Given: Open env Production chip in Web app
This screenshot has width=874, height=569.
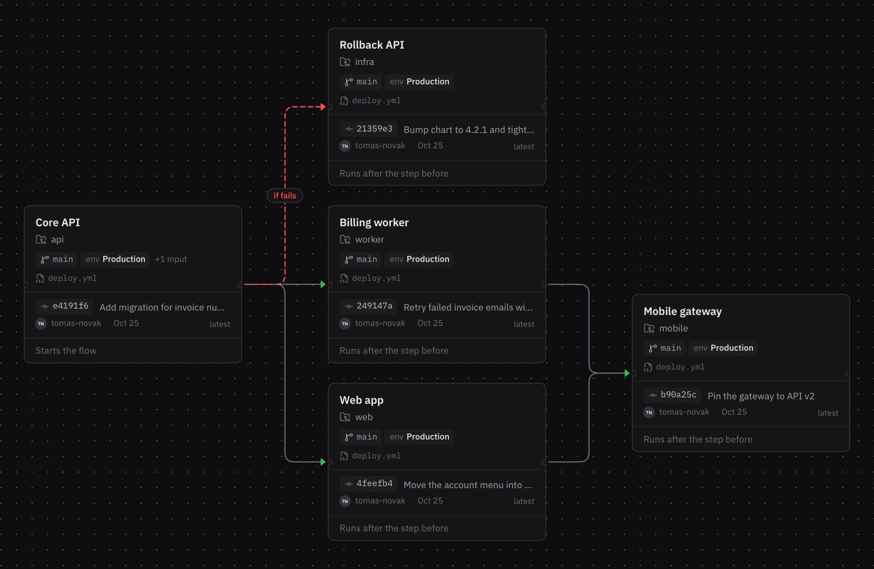Looking at the screenshot, I should 419,437.
